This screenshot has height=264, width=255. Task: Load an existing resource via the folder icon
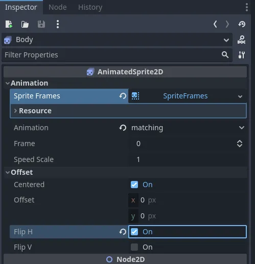pos(25,24)
